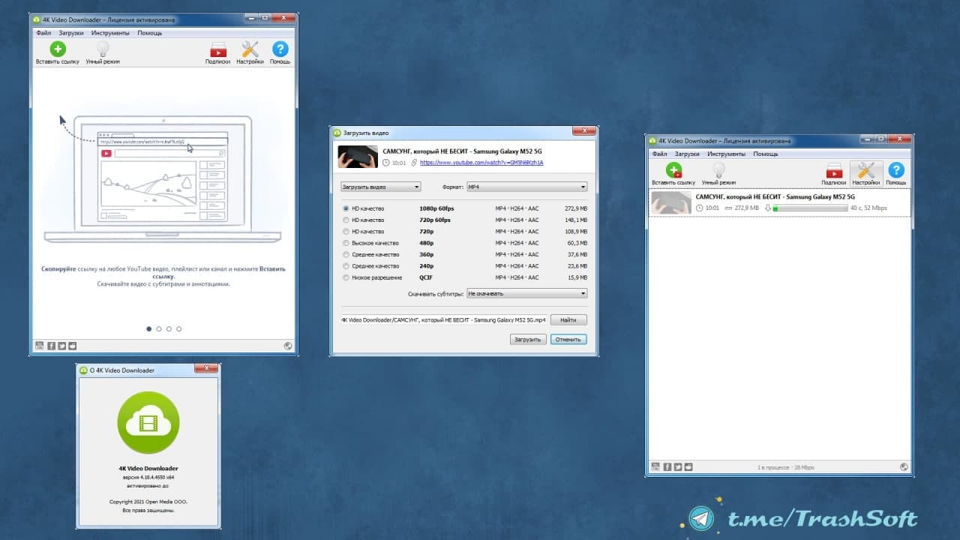
Task: Select the 1080p 60fps quality option
Action: 346,208
